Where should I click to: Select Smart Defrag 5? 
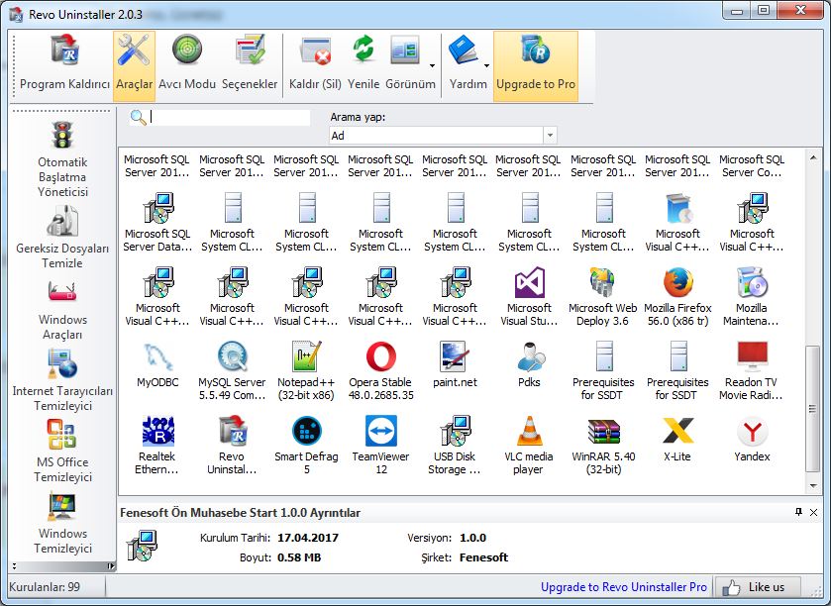306,445
